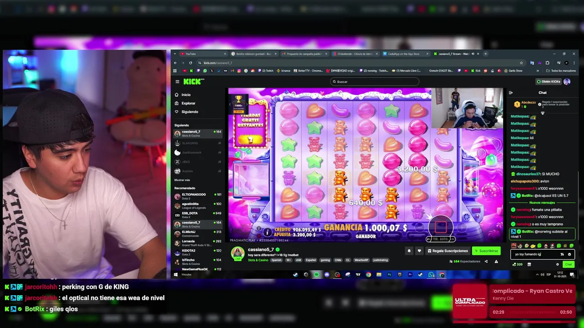Open the Explorar section
This screenshot has width=584, height=328.
point(185,103)
